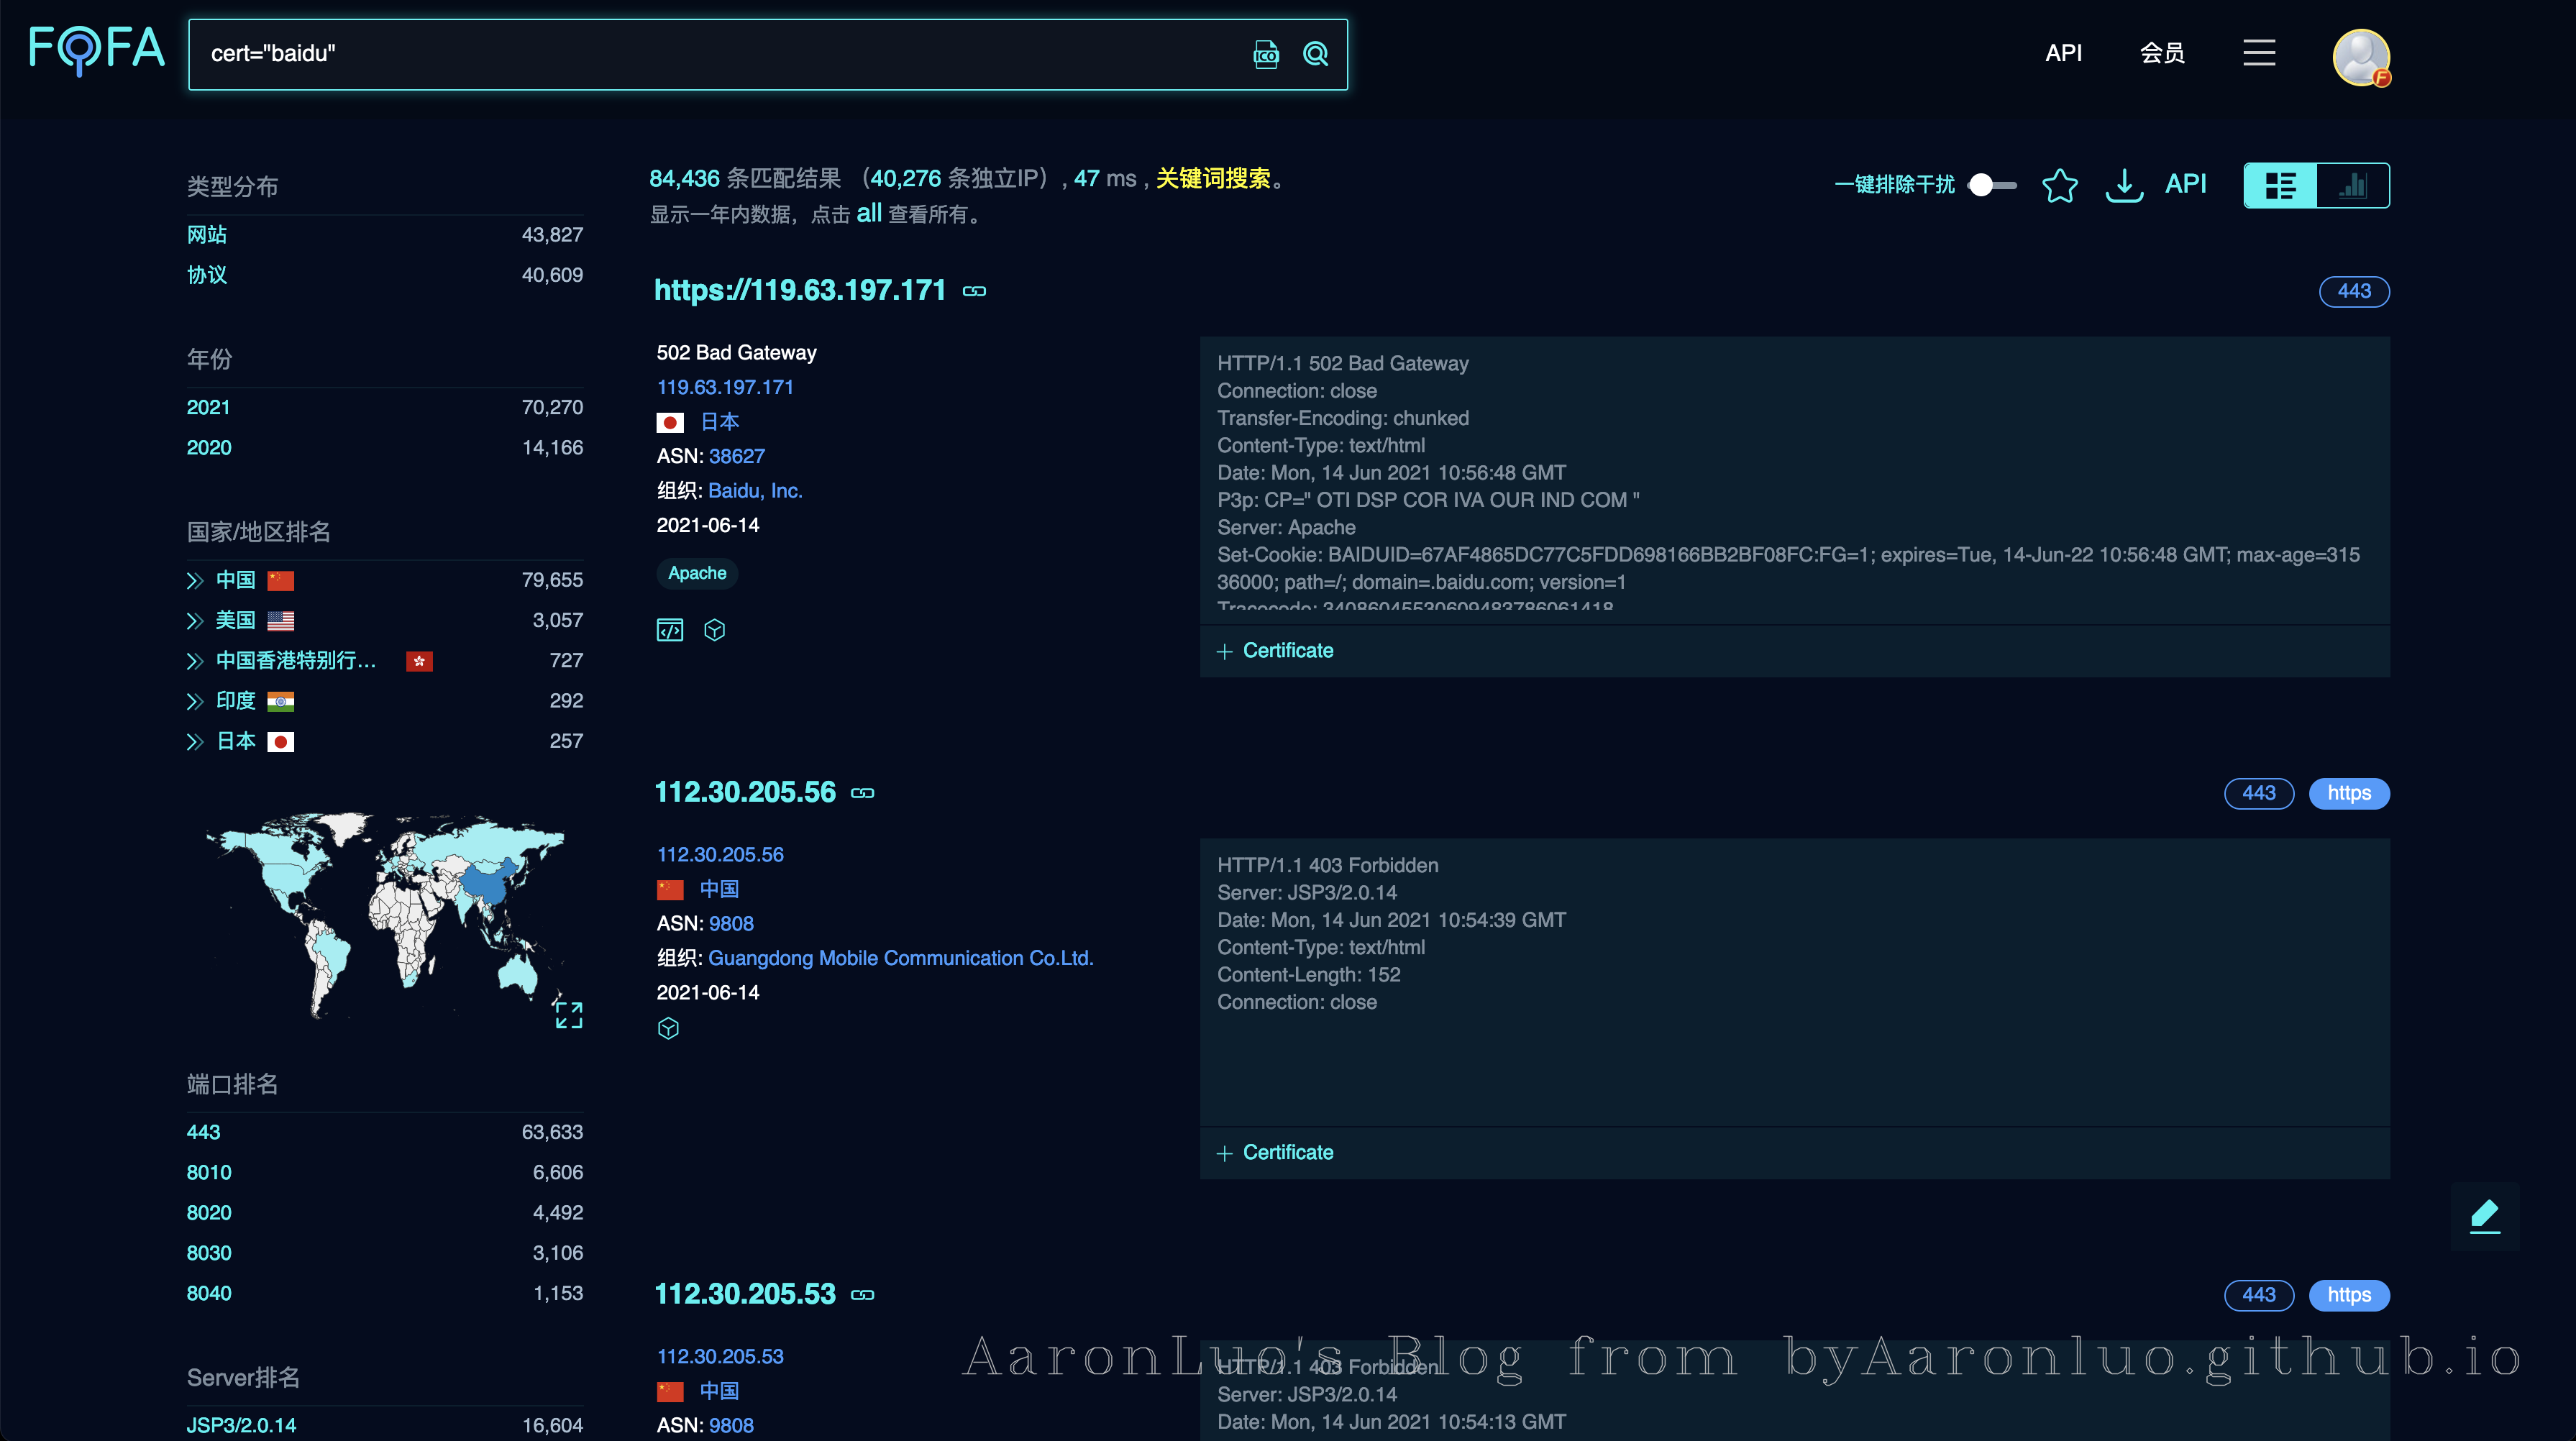
Task: Click the Baidu, Inc. organization link
Action: (x=755, y=491)
